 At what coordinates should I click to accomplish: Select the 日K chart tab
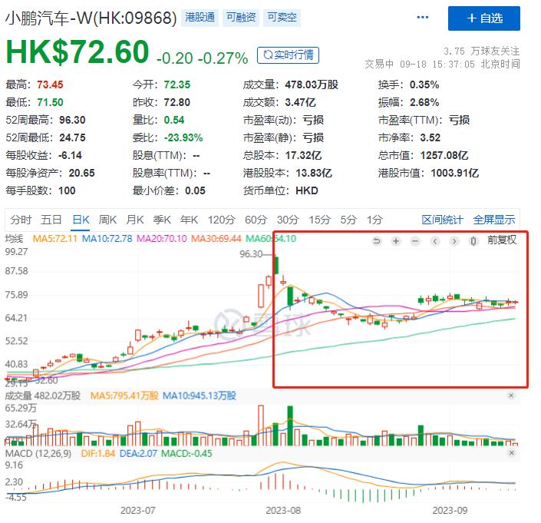pyautogui.click(x=81, y=220)
